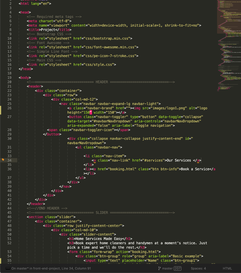Open the HTML syntax selector
This screenshot has height=273, width=241.
click(x=227, y=268)
